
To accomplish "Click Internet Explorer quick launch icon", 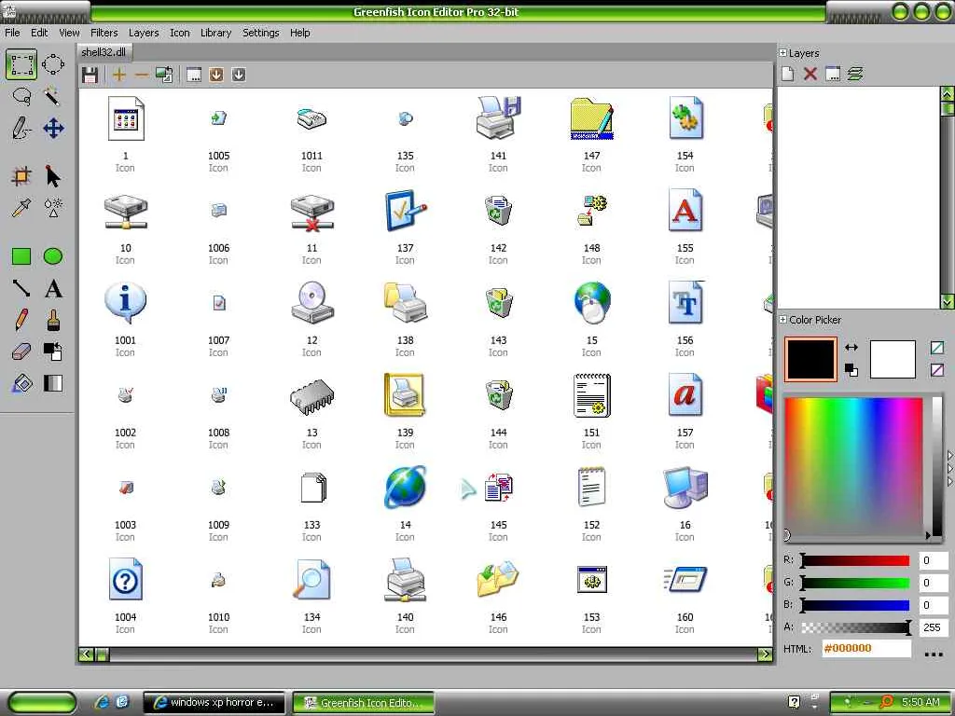I will point(101,703).
